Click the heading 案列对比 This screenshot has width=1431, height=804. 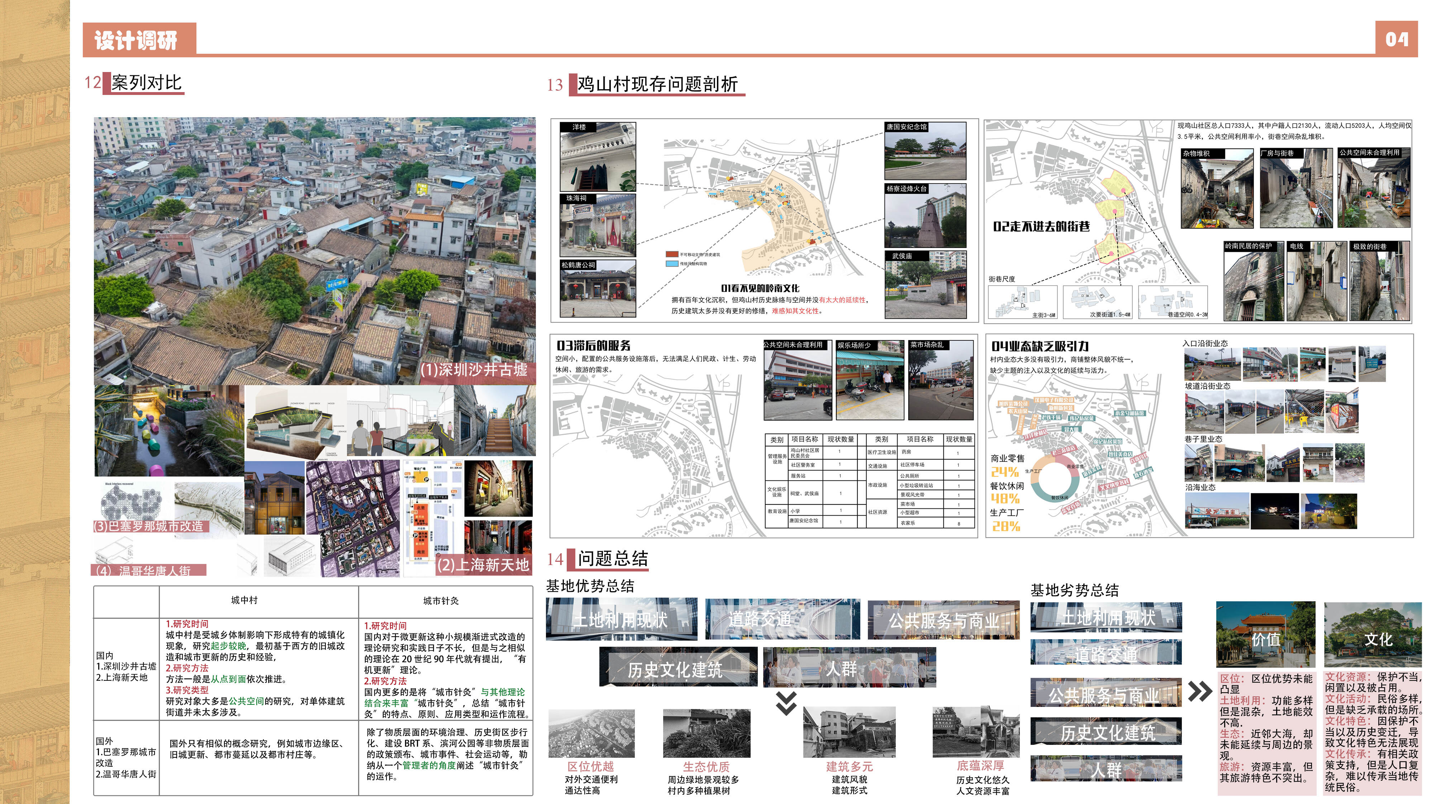pyautogui.click(x=147, y=83)
